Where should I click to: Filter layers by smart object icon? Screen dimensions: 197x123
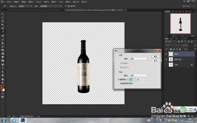coord(192,42)
